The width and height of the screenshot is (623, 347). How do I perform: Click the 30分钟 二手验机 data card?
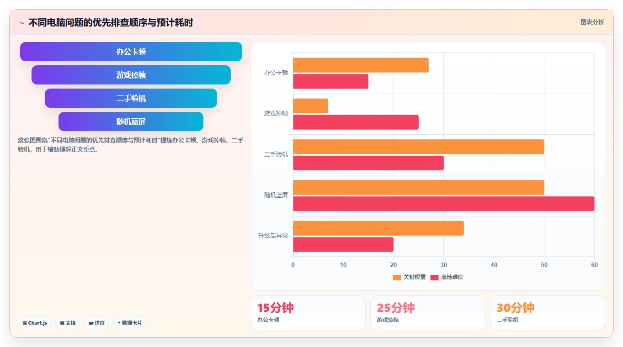(548, 312)
